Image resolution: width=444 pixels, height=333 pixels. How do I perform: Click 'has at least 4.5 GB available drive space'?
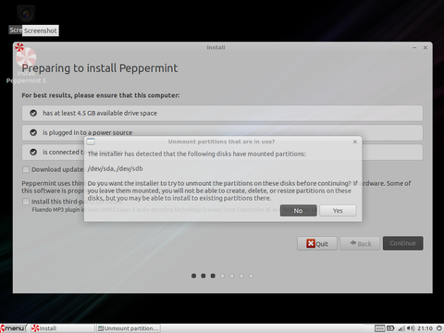tap(100, 113)
